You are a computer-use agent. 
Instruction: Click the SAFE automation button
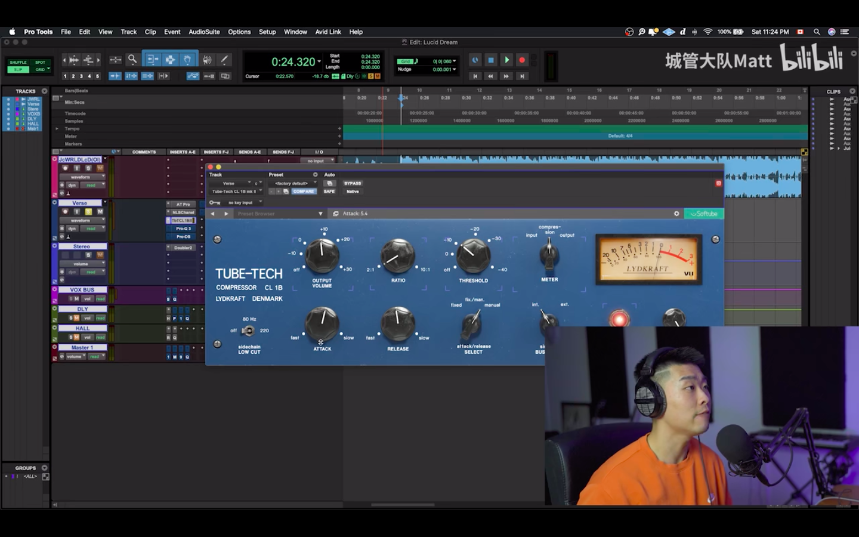click(x=329, y=192)
